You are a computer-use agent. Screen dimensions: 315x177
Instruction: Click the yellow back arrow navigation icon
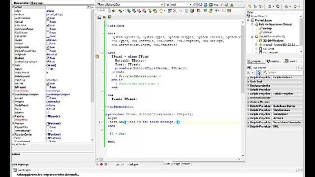114,11
